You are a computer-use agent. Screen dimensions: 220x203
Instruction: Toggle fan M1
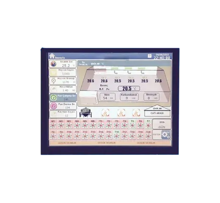pos(53,124)
